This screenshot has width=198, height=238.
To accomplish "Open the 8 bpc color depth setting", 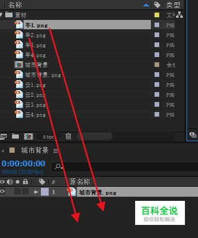I will point(49,137).
